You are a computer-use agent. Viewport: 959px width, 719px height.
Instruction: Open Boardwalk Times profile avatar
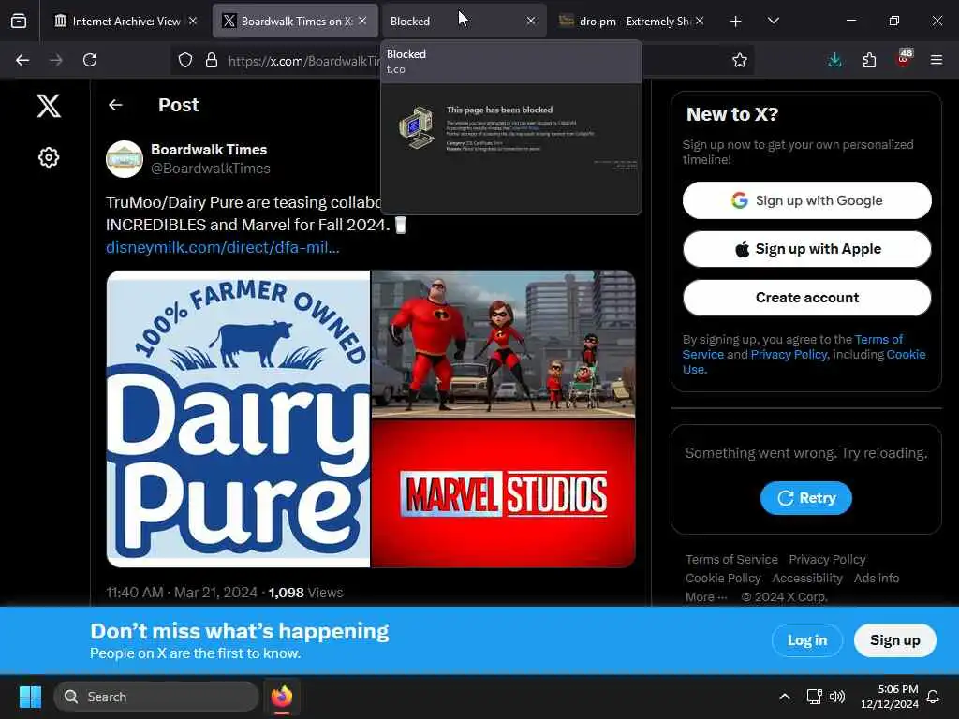tap(125, 159)
